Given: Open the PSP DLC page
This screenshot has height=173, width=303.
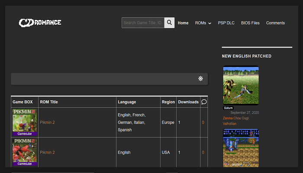Looking at the screenshot, I should (226, 23).
